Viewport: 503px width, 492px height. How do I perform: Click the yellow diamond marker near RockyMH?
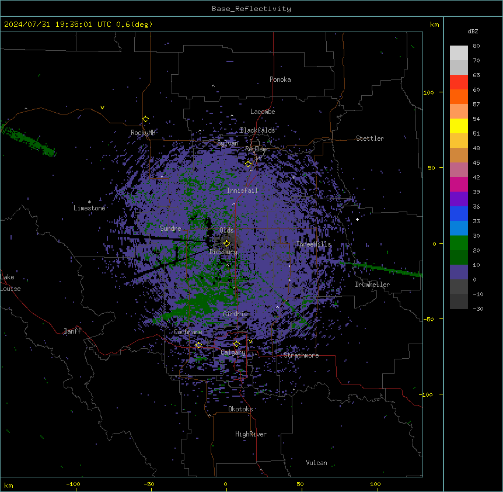[x=145, y=119]
